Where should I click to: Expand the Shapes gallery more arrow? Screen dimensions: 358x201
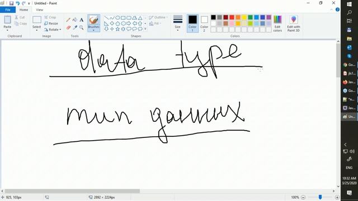145,29
